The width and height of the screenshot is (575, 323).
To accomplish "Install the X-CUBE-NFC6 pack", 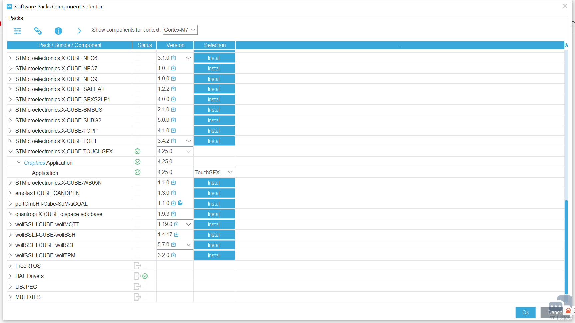I will [214, 58].
